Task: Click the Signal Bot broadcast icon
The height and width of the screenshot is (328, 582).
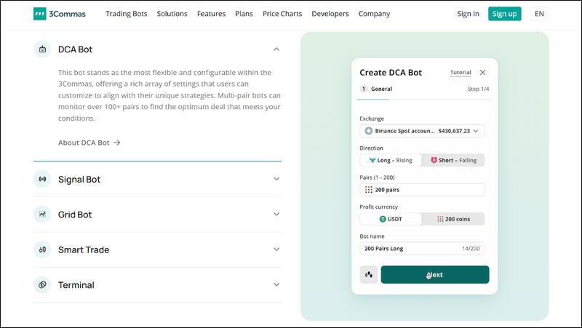Action: [x=42, y=179]
